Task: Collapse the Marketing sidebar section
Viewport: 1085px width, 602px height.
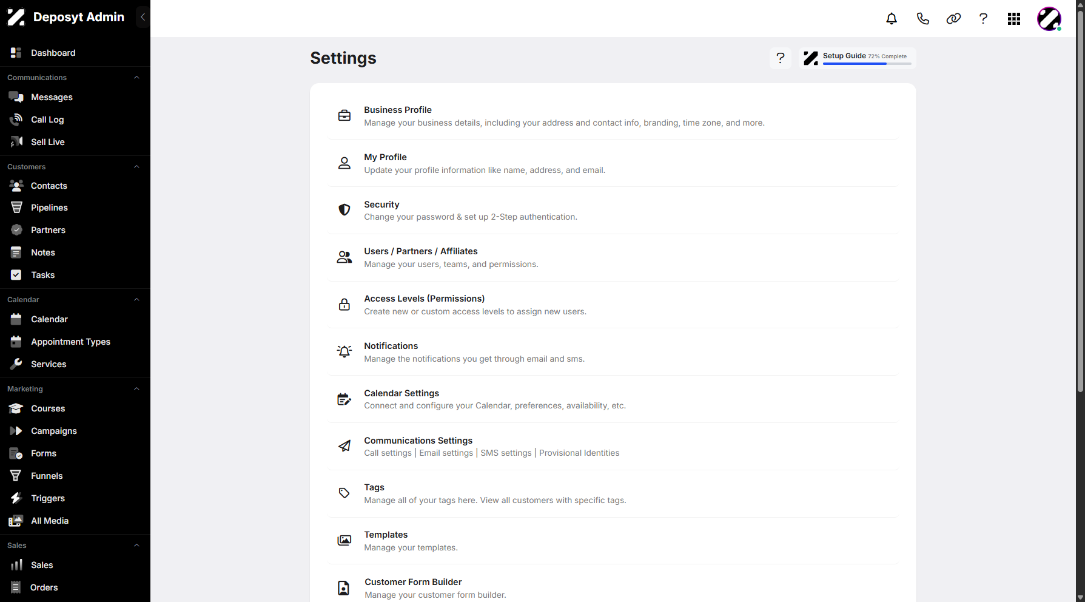Action: point(136,389)
